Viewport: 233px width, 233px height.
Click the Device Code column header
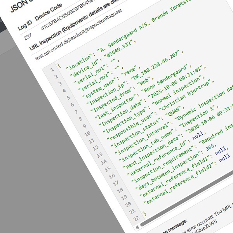[49, 18]
